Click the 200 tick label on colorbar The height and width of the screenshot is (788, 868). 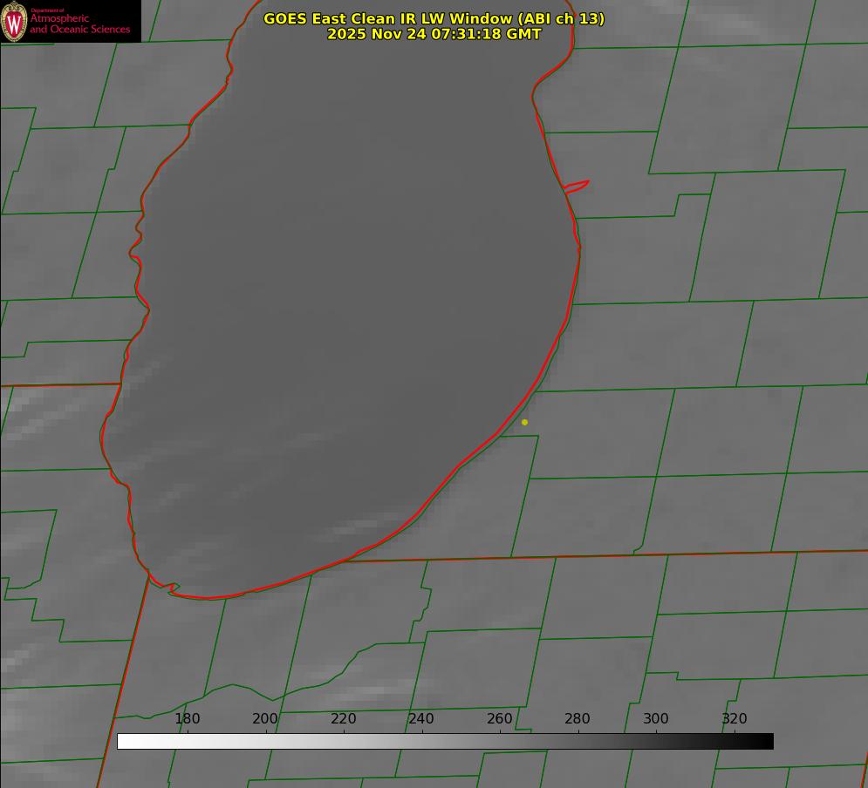[x=265, y=718]
